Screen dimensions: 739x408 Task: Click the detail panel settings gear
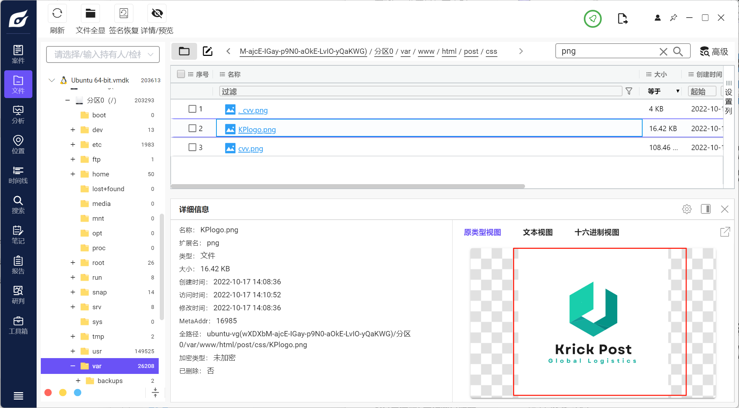[x=687, y=209]
